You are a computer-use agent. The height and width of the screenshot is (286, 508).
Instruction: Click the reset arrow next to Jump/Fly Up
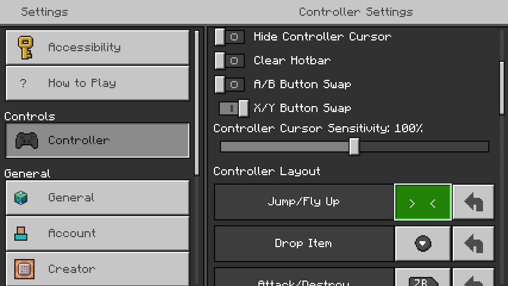pos(473,202)
